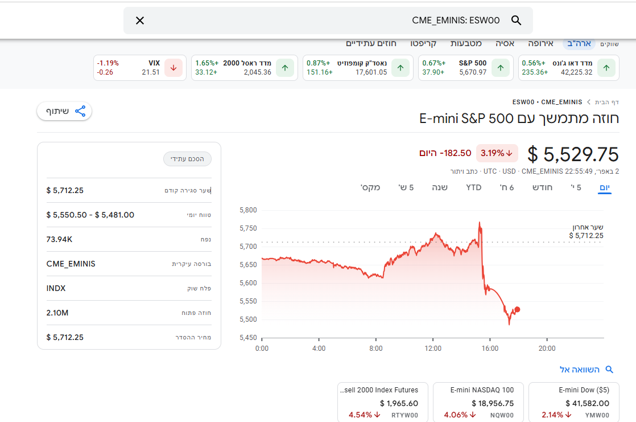This screenshot has width=636, height=422.
Task: Select the Europe markets tab
Action: 540,43
